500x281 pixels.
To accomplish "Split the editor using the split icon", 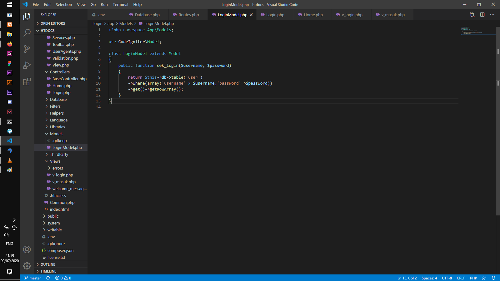I will (x=482, y=14).
